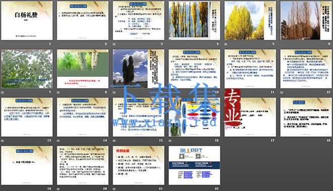Click the animation star icon under slide 5

tap(226, 44)
